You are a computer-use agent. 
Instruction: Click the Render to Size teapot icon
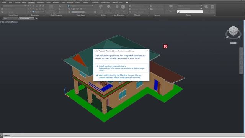point(171,7)
